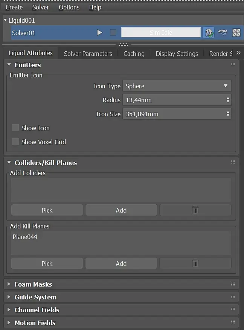The width and height of the screenshot is (244, 330).
Task: Adjust Radius using its spinner arrows
Action: click(228, 100)
